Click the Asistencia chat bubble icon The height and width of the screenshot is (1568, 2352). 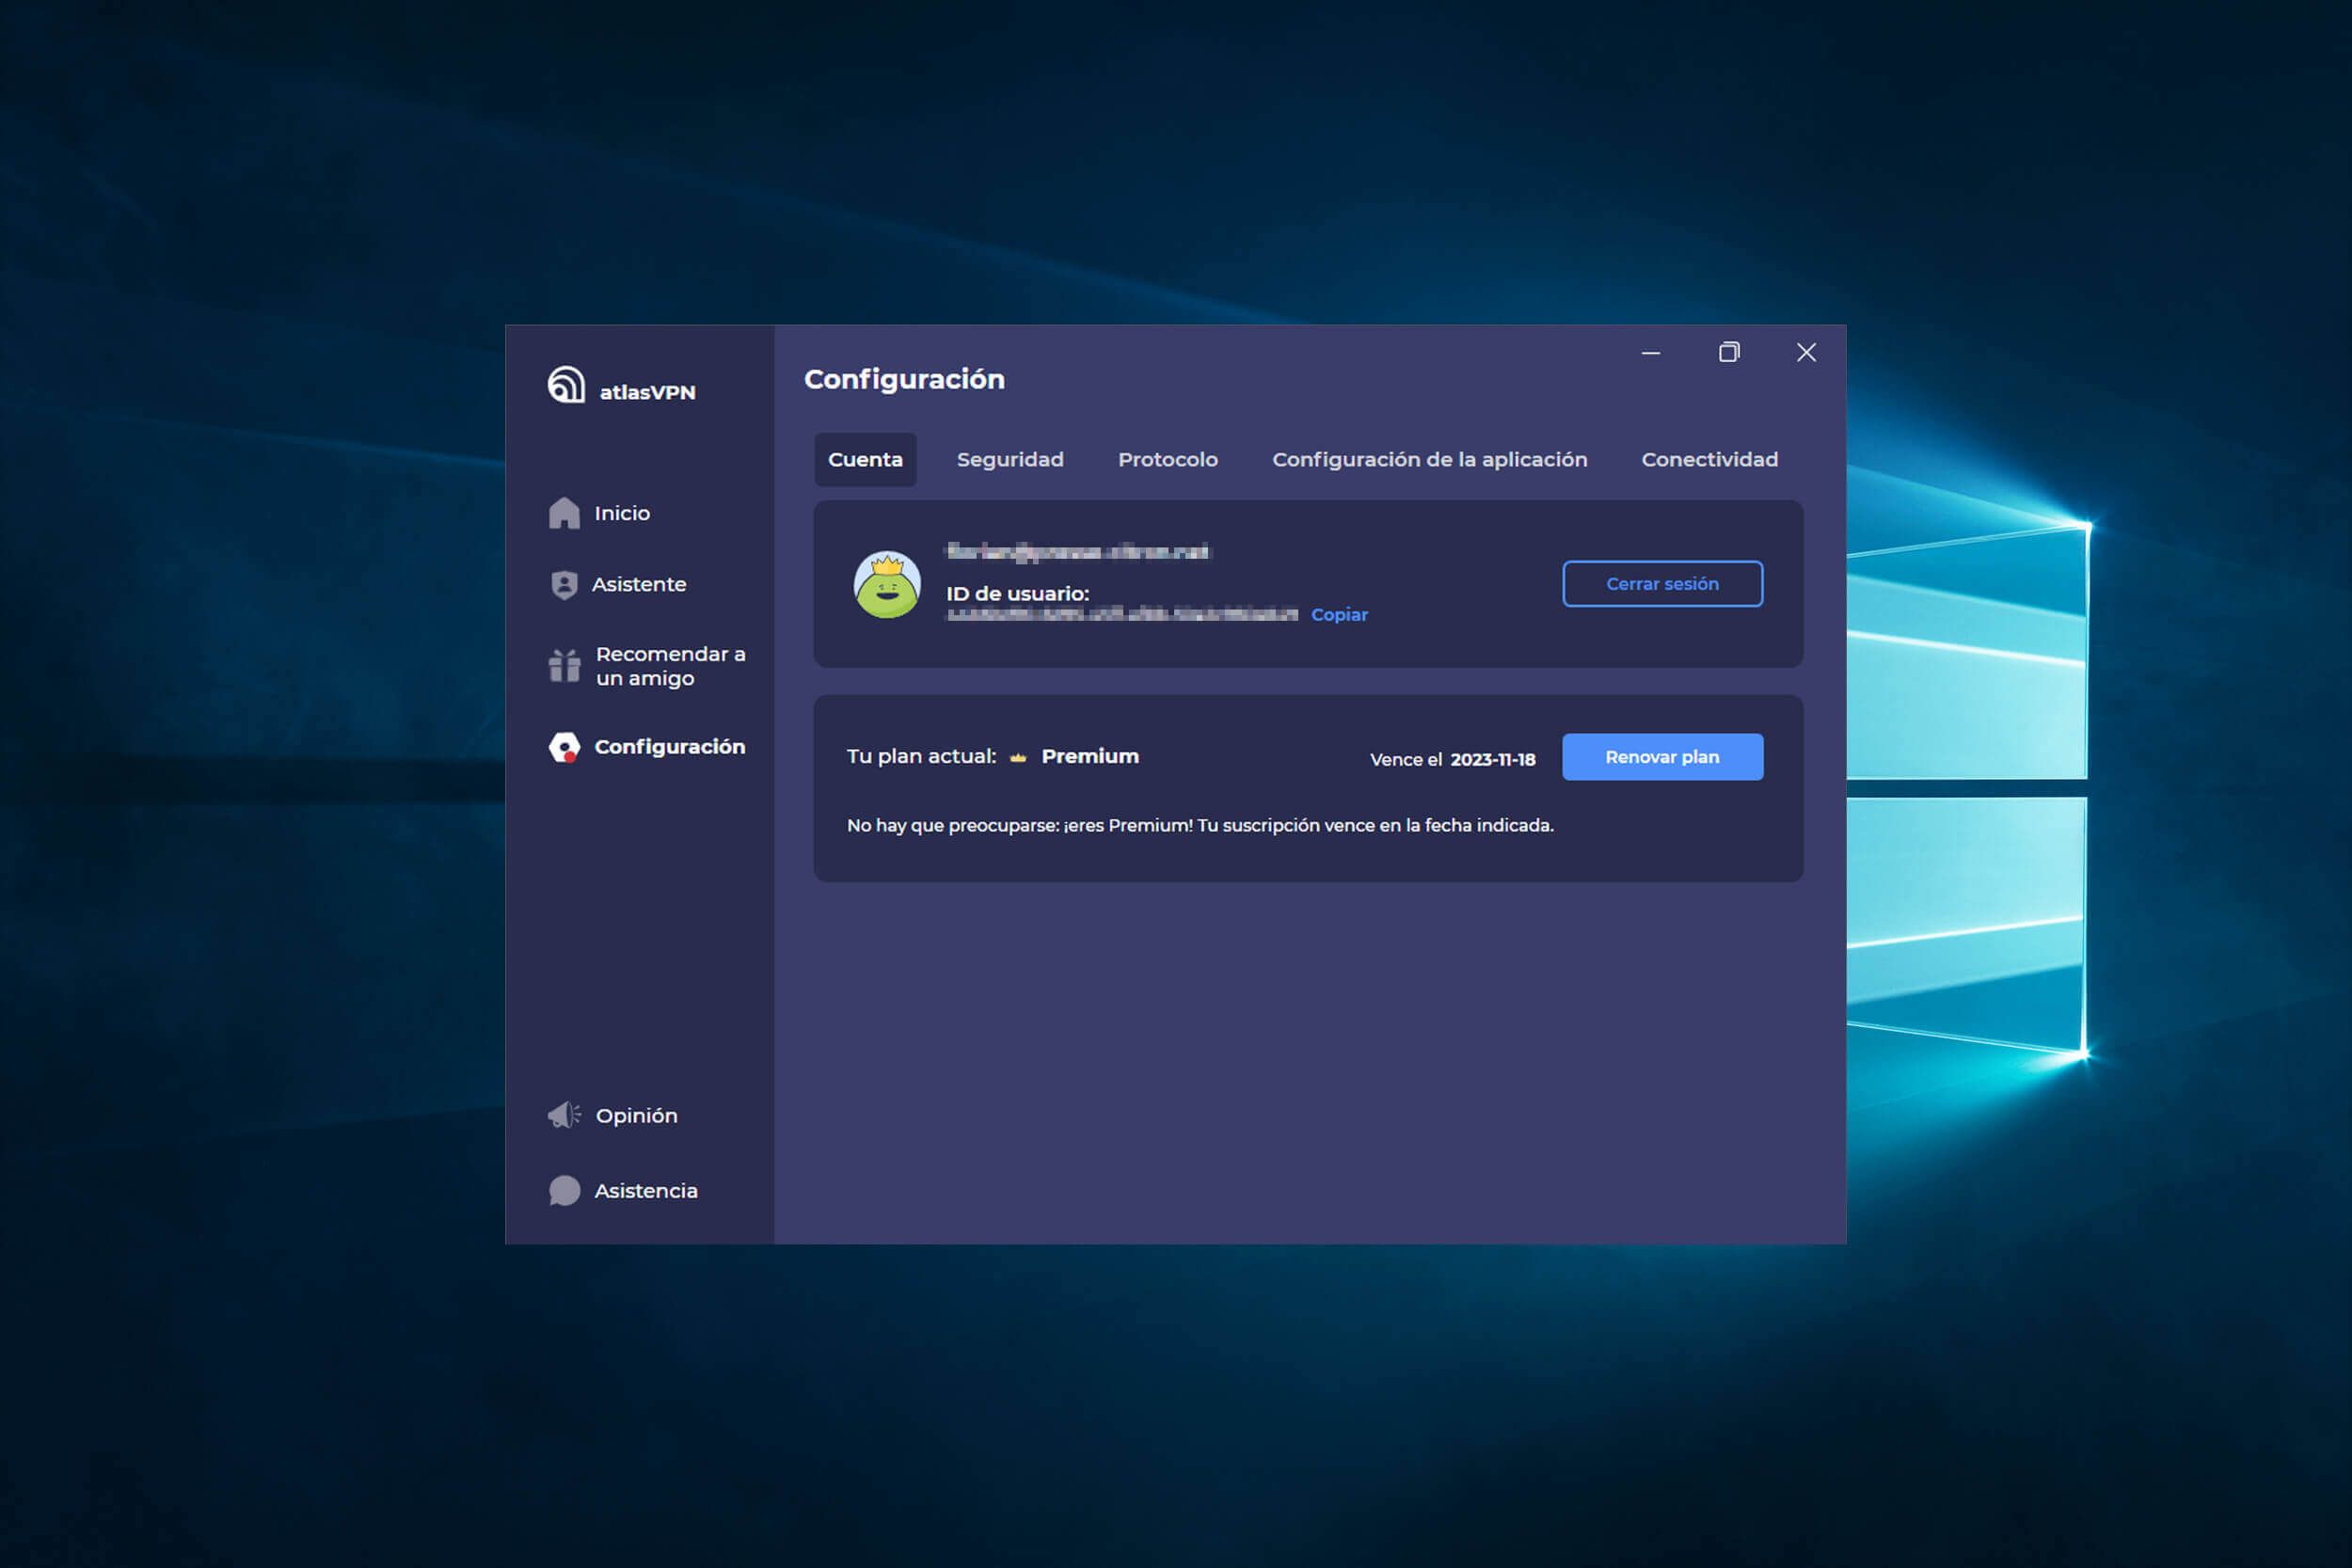point(564,1191)
